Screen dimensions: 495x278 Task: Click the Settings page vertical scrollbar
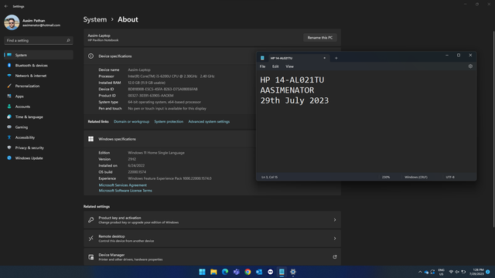493,129
